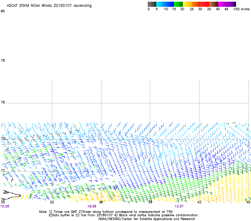This screenshot has height=221, width=251.
Task: Click the red 30-35 knots color segment
Action: [x=205, y=4]
